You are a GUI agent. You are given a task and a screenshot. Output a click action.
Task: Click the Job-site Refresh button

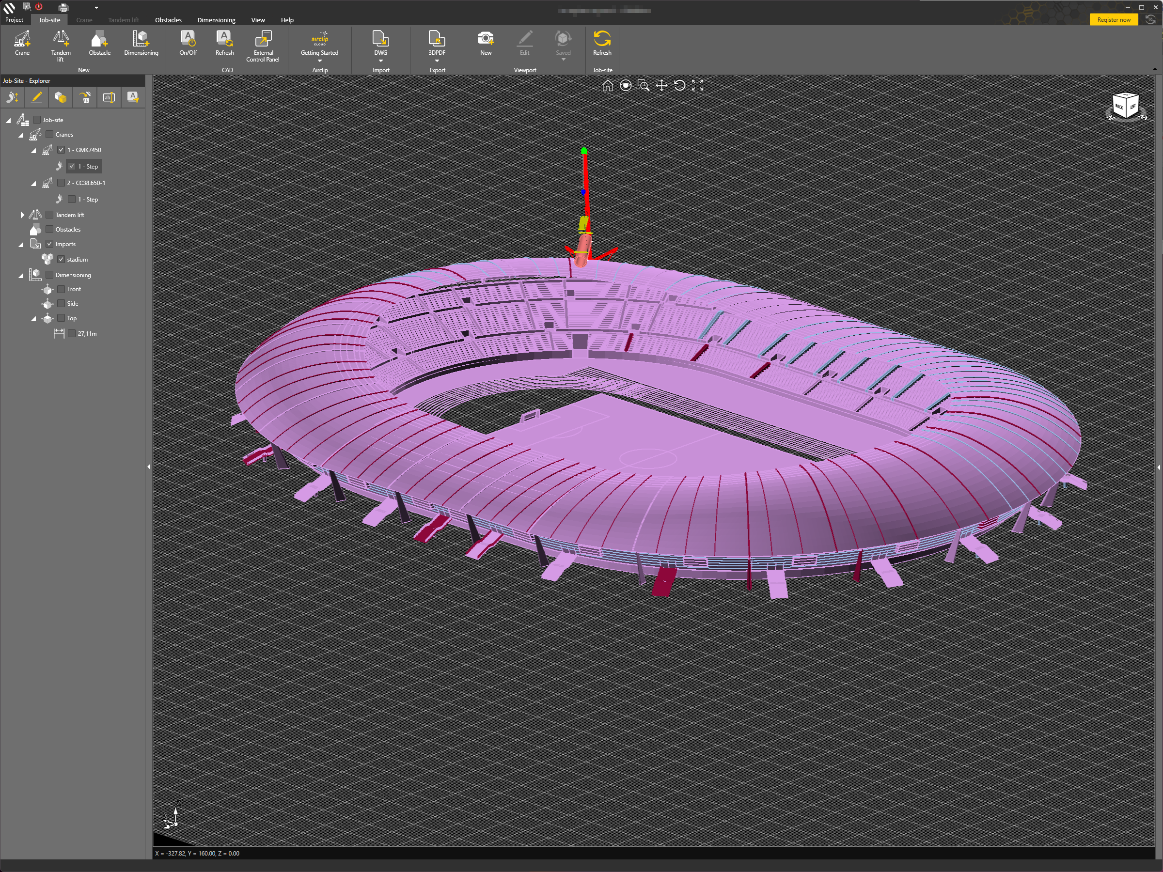click(x=601, y=42)
